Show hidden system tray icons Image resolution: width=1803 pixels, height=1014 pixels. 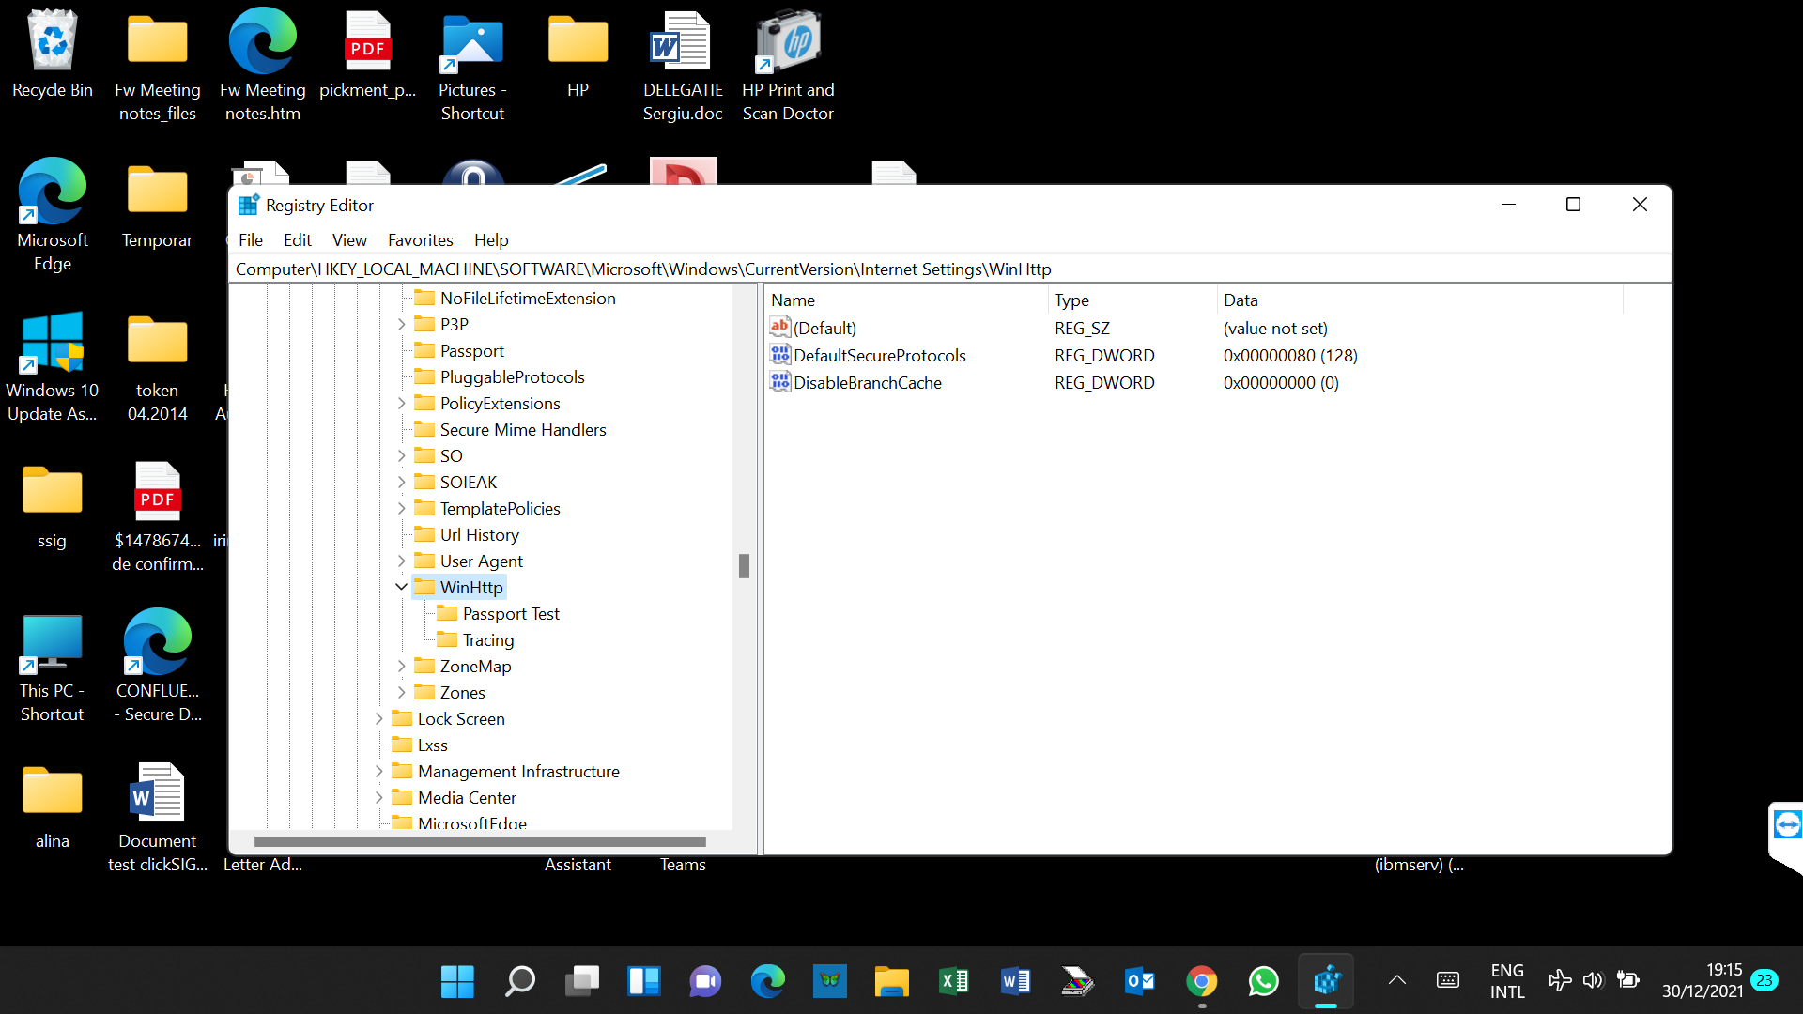pos(1397,981)
